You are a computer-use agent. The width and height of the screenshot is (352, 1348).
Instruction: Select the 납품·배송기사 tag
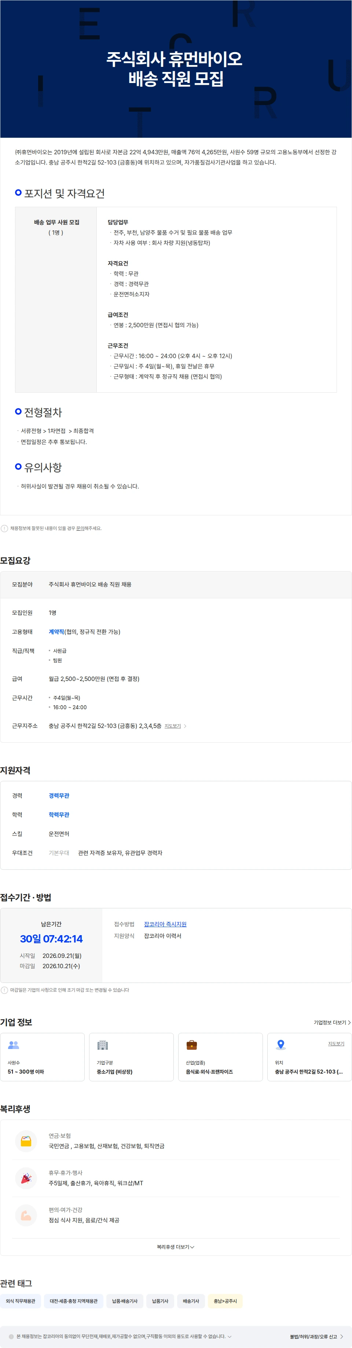point(125,1301)
